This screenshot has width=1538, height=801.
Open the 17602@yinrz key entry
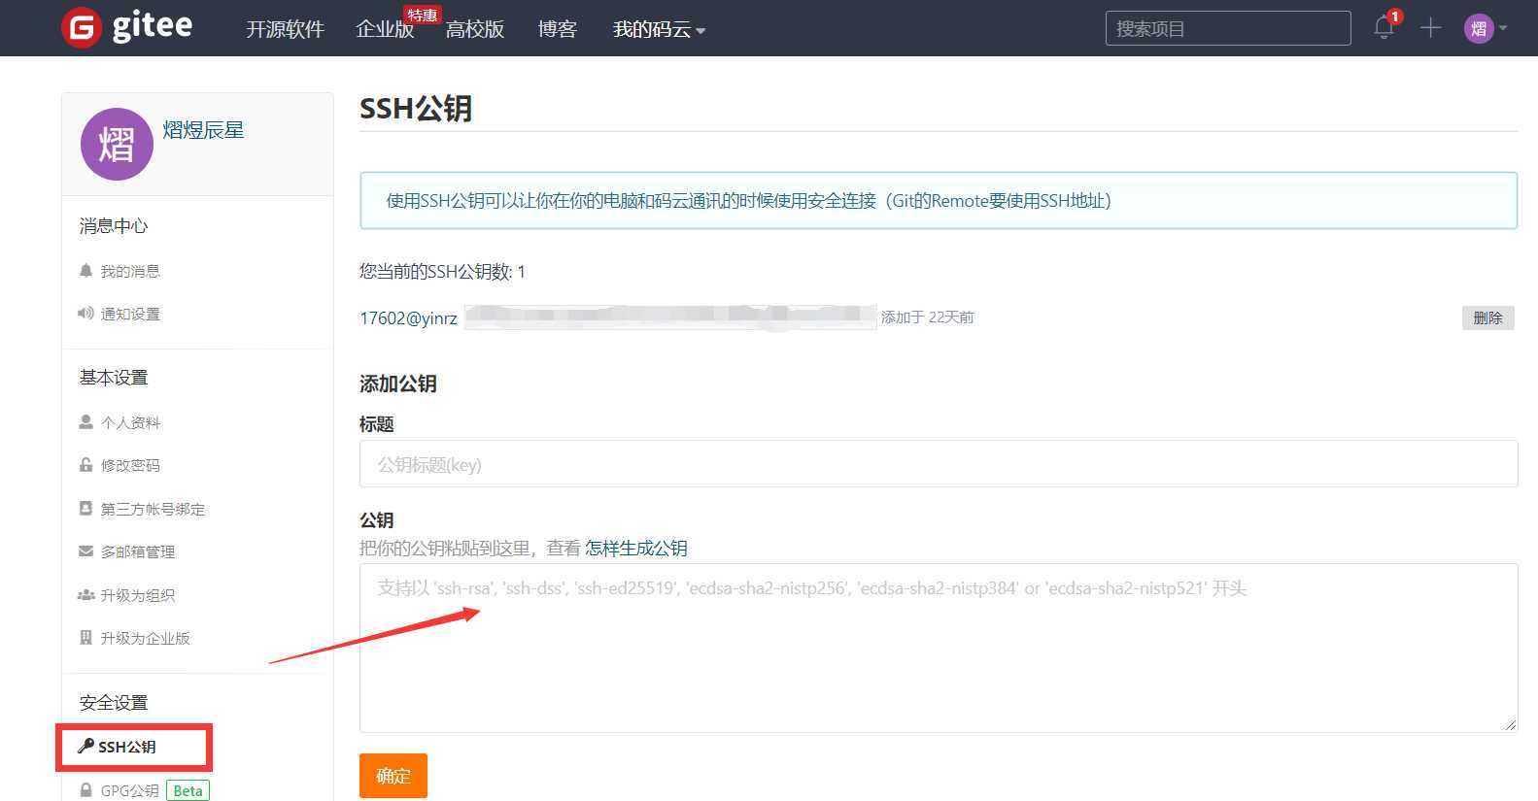(408, 317)
